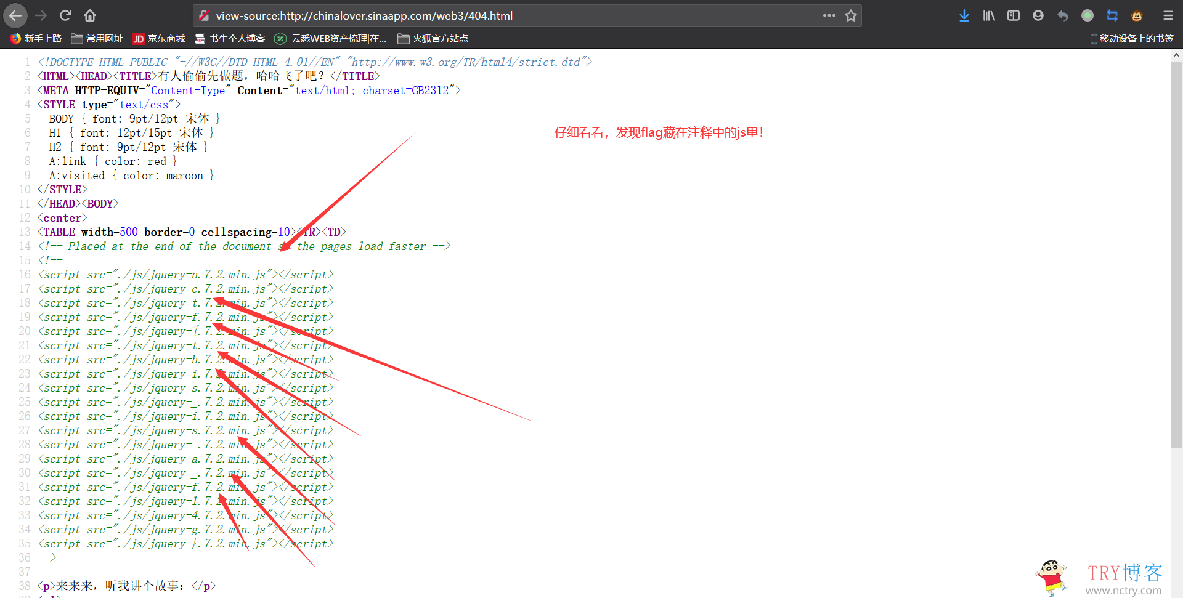The width and height of the screenshot is (1183, 598).
Task: Click the 'A:visited { color: maroon }' line
Action: tap(132, 176)
